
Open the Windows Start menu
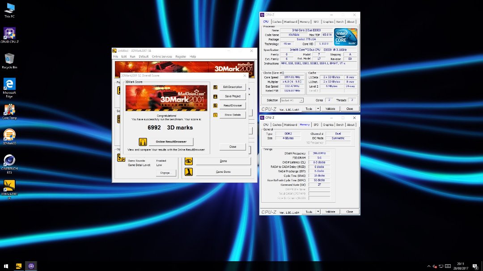pos(6,266)
